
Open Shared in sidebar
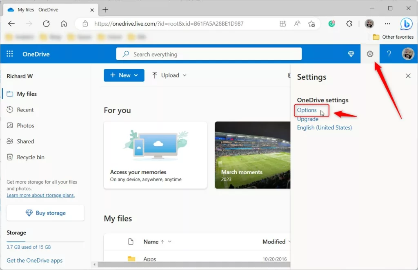tap(25, 141)
